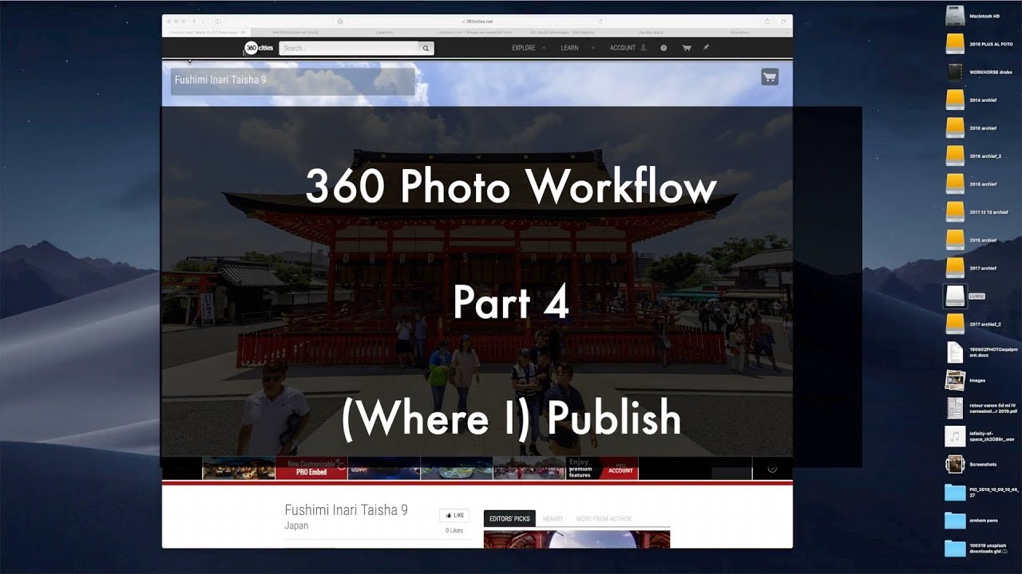Select the unsplash downloads folder
1022x574 pixels.
[x=955, y=548]
